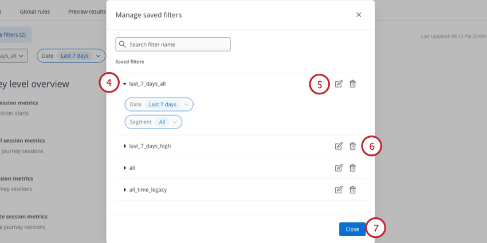Viewport: 487px width, 243px height.
Task: Edit the last_7_days_high filter
Action: (x=339, y=146)
